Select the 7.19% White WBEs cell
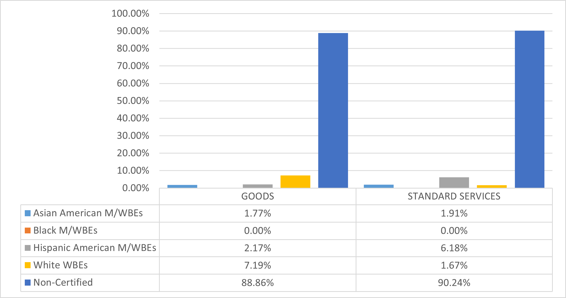Viewport: 566px width, 298px height. pos(258,265)
